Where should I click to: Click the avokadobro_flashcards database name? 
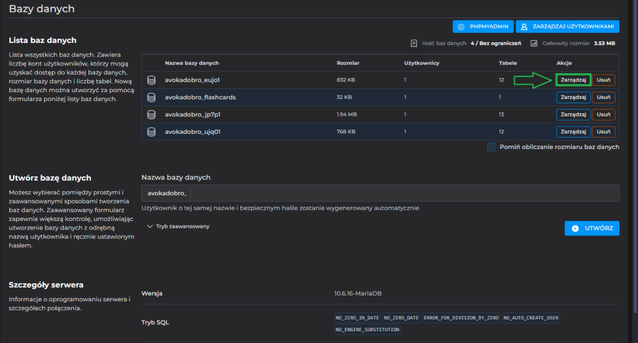200,97
